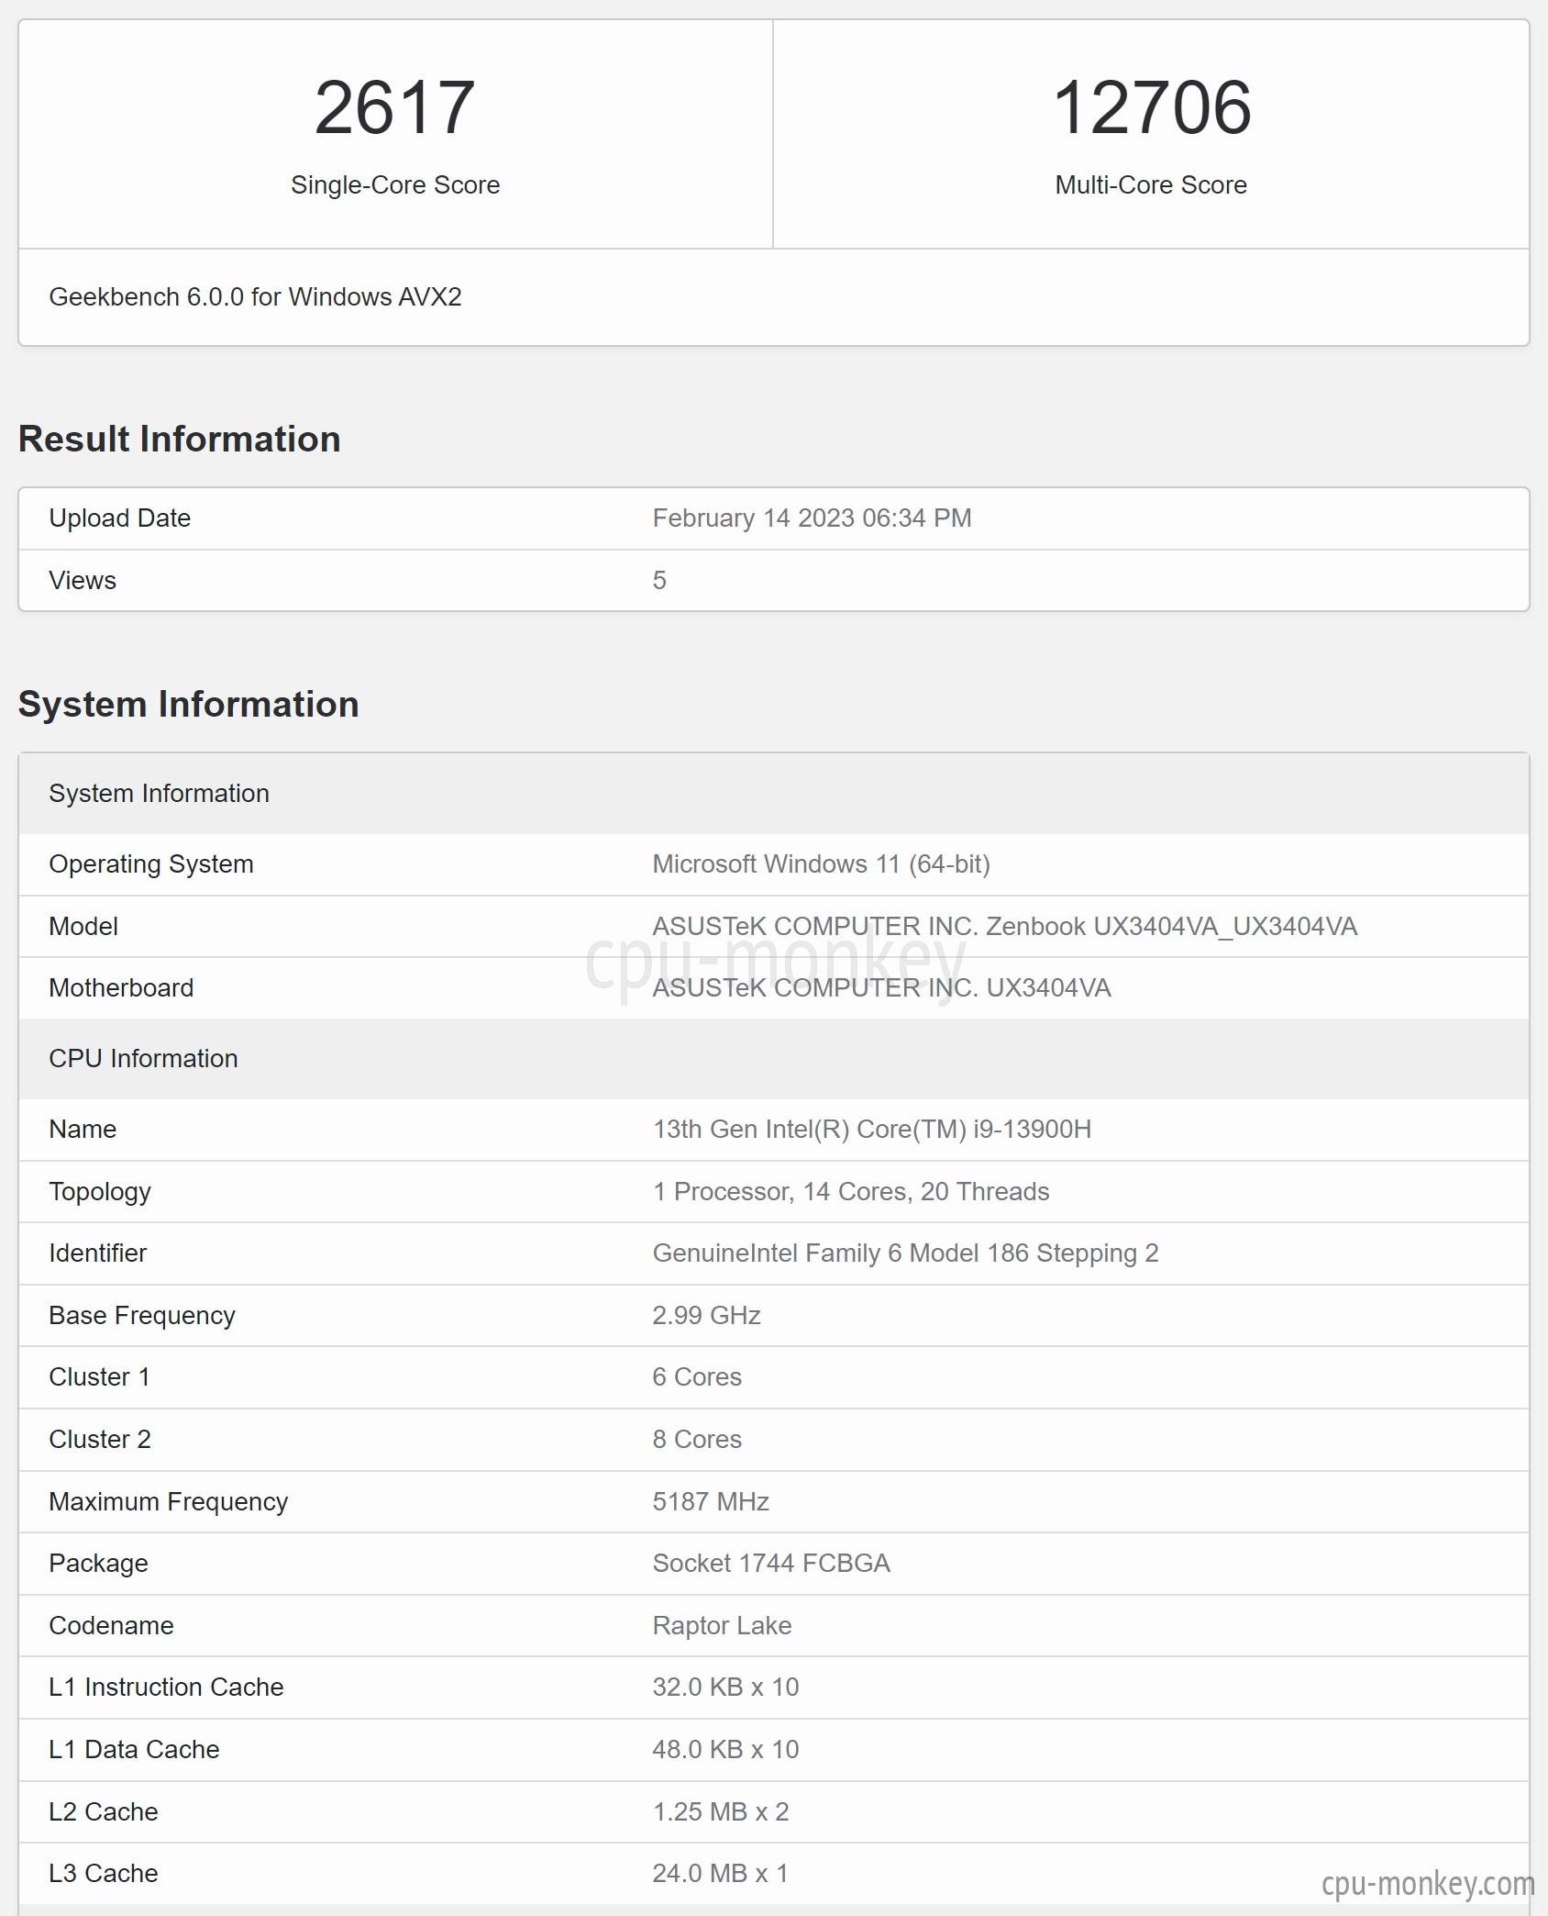Click the Motherboard label
Viewport: 1548px width, 1916px height.
click(x=121, y=987)
